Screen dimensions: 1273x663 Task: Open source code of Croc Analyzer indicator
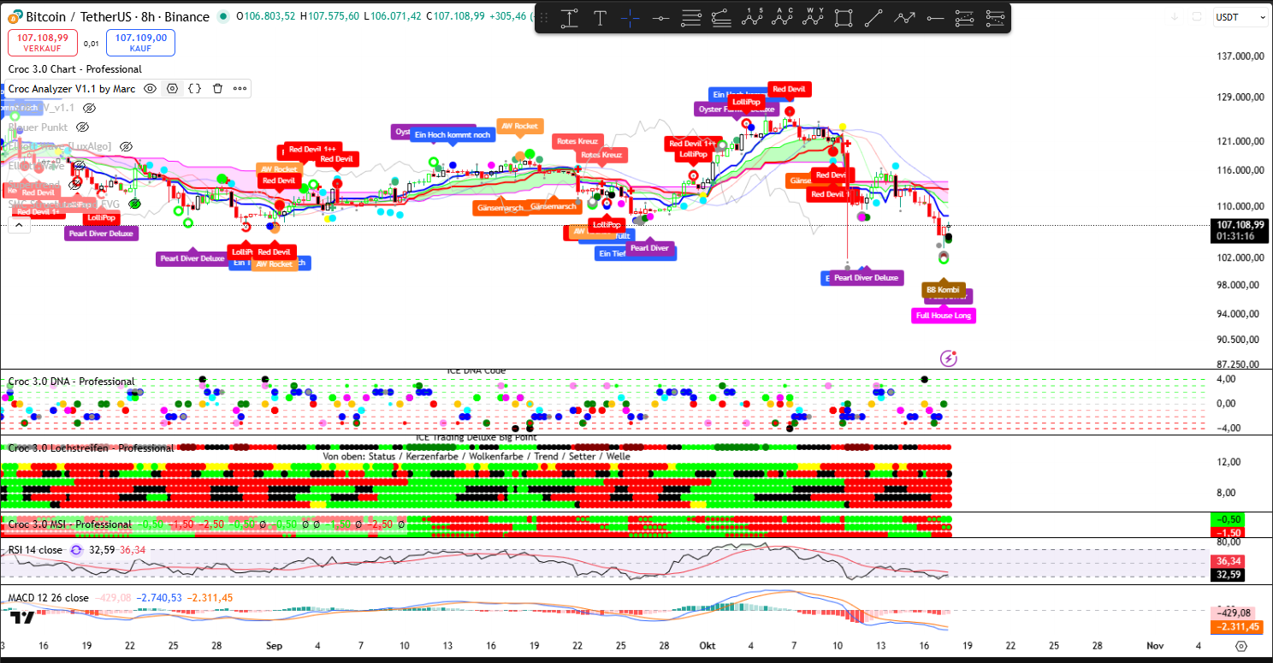(194, 88)
